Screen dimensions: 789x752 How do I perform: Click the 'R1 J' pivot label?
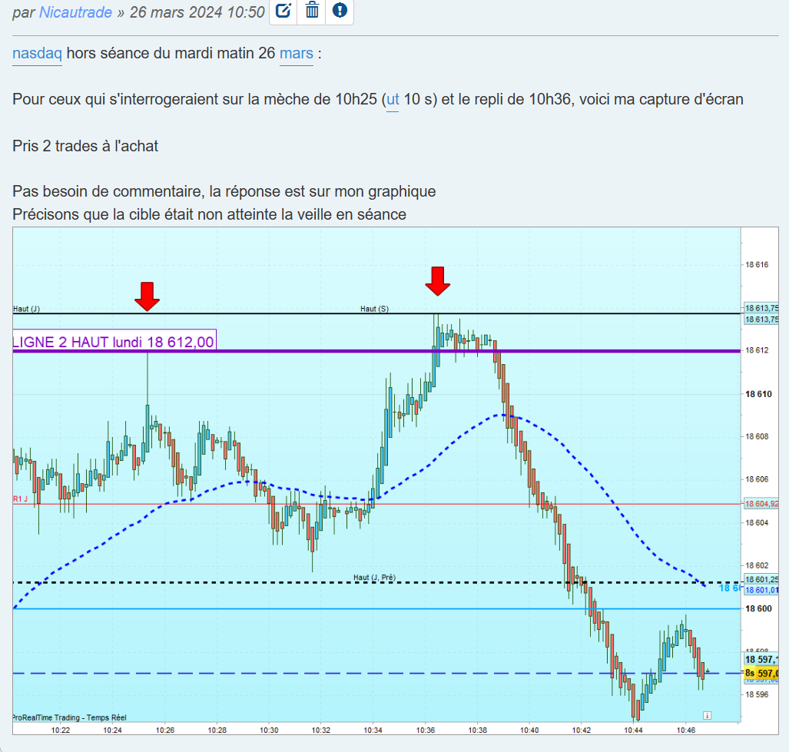pyautogui.click(x=20, y=499)
